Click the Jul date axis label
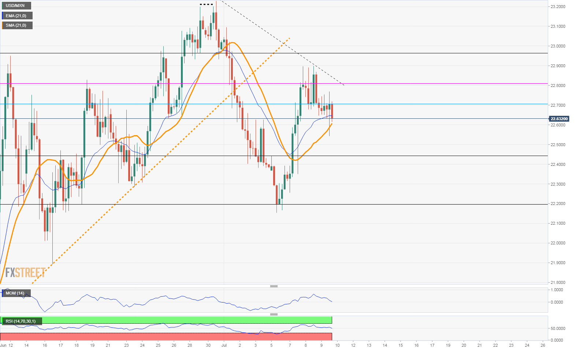This screenshot has height=350, width=576. [x=224, y=345]
